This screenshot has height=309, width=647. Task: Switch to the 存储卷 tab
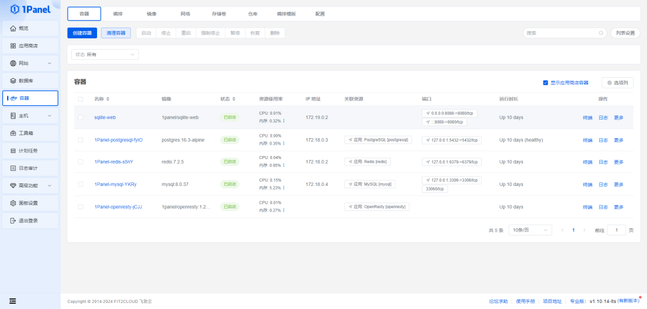click(219, 14)
